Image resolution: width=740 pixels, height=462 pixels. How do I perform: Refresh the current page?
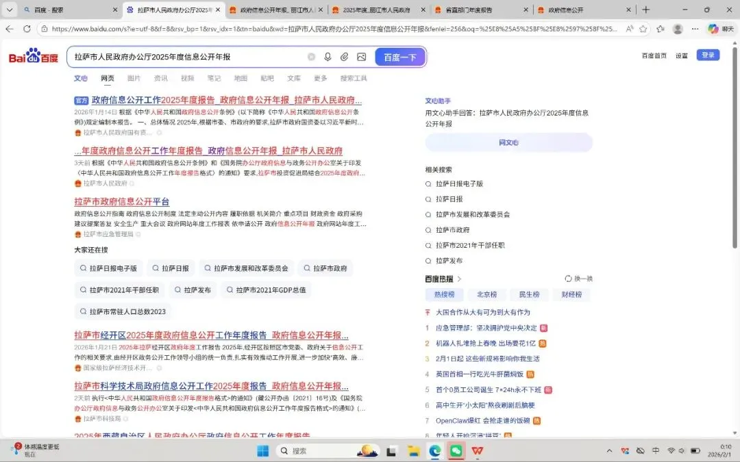pyautogui.click(x=27, y=29)
